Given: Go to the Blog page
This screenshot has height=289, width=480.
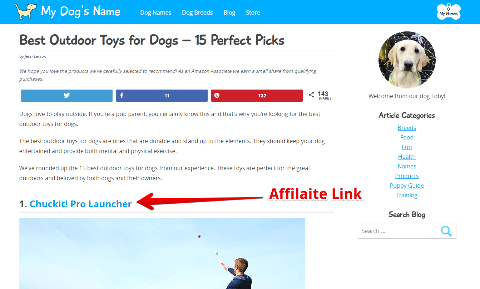Looking at the screenshot, I should 229,12.
